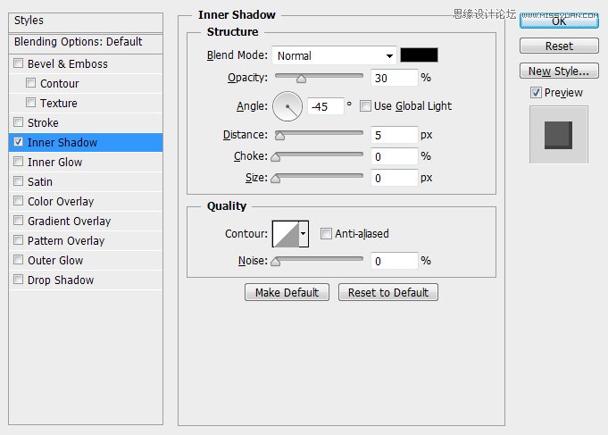The width and height of the screenshot is (608, 435).
Task: Click the Quality contour curve thumbnail
Action: click(286, 234)
